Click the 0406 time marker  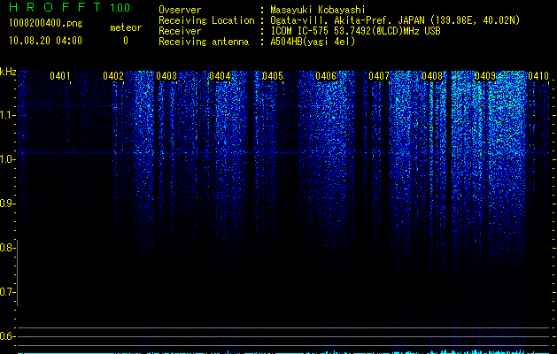coord(325,76)
